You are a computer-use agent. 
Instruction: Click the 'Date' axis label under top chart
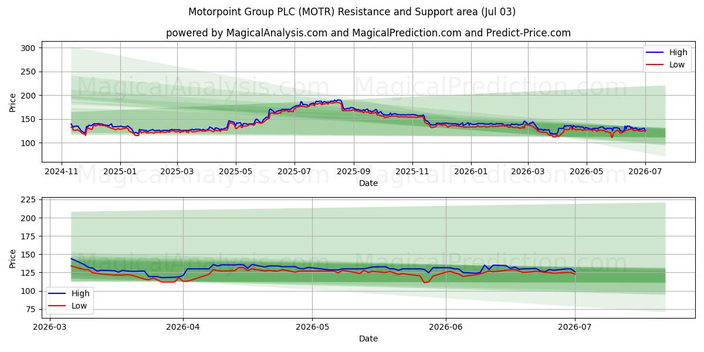pos(368,183)
